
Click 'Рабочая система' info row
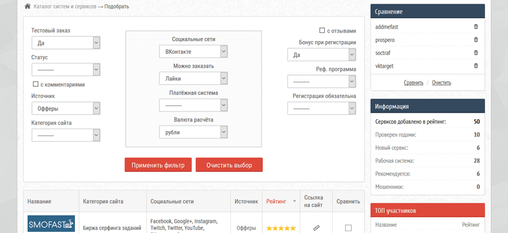428,161
